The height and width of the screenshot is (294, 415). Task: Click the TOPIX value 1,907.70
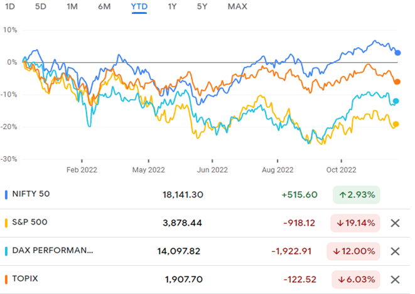[184, 280]
